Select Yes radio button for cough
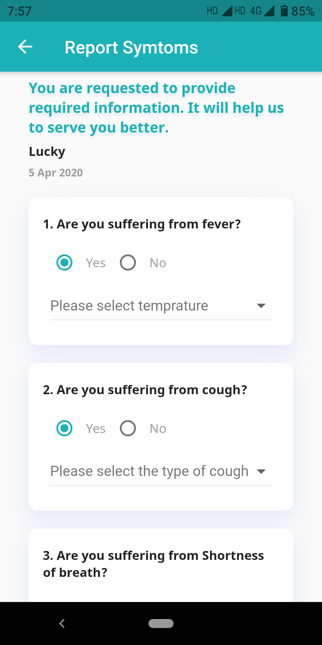 click(64, 429)
